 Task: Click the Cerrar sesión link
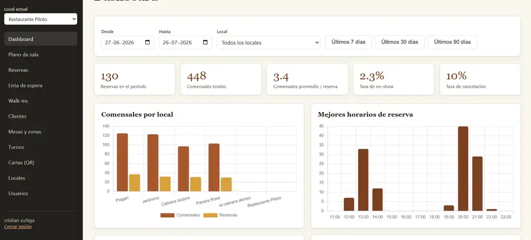pyautogui.click(x=18, y=227)
